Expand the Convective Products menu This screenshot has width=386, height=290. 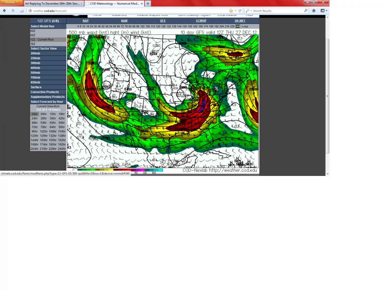tap(48, 92)
